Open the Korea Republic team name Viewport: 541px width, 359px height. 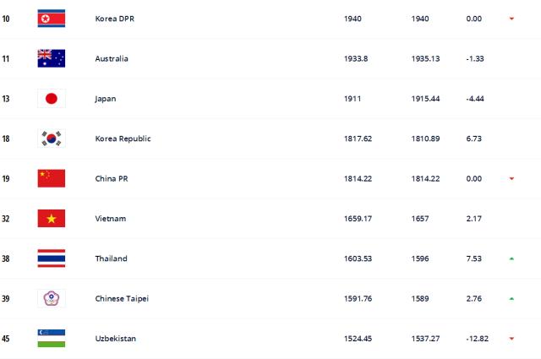click(x=123, y=139)
